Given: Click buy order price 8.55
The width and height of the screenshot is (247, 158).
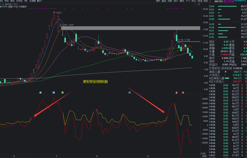Looking at the screenshot, I should click(212, 37).
